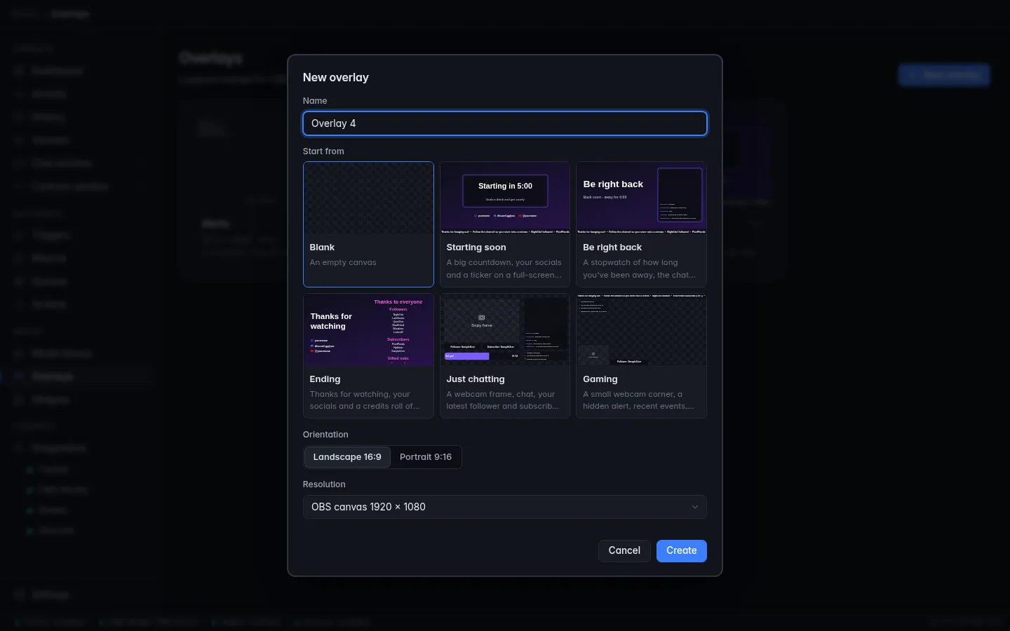Pick the Be right back template

(x=641, y=224)
